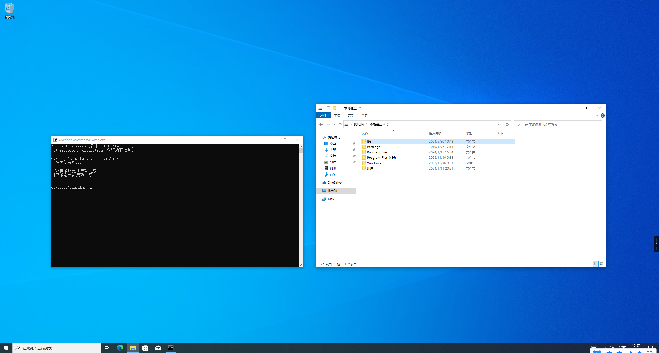659x353 pixels.
Task: Open Mail app from taskbar
Action: point(158,348)
